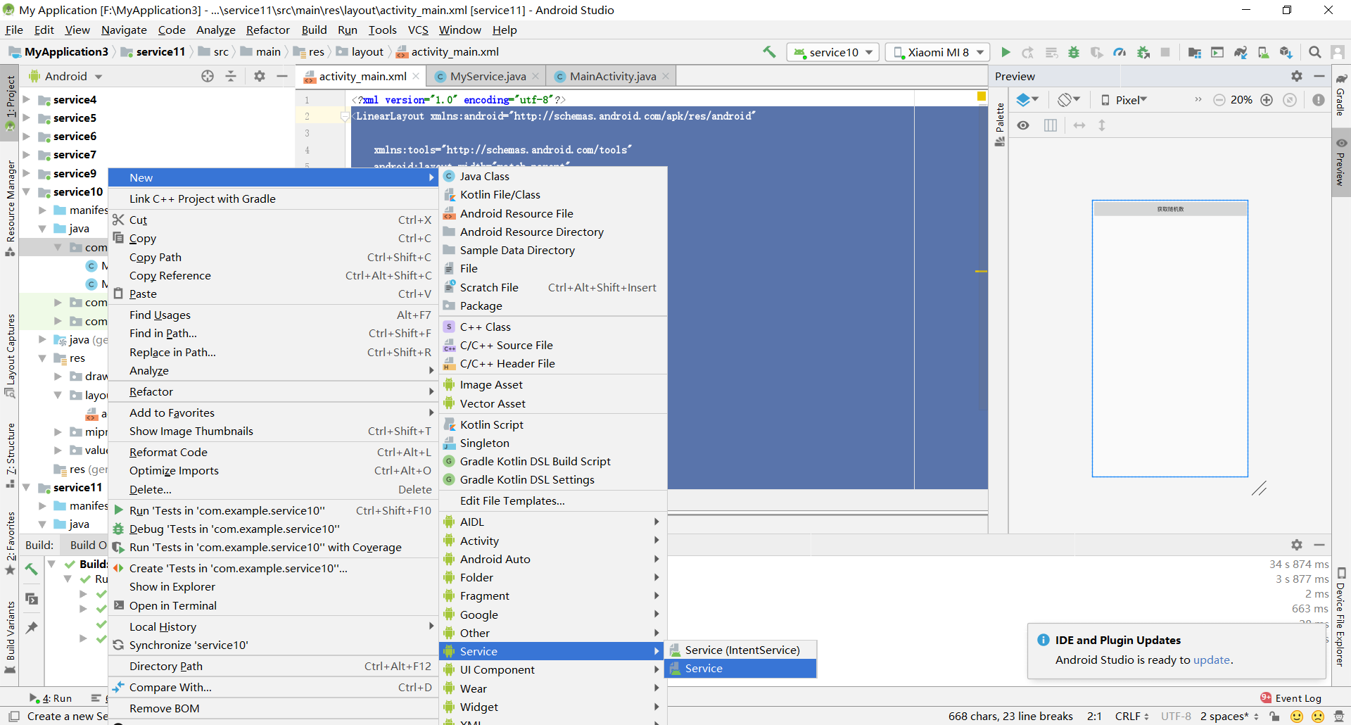Screen dimensions: 1351x725
Task: Click Edit File Templates entry
Action: click(x=553, y=501)
